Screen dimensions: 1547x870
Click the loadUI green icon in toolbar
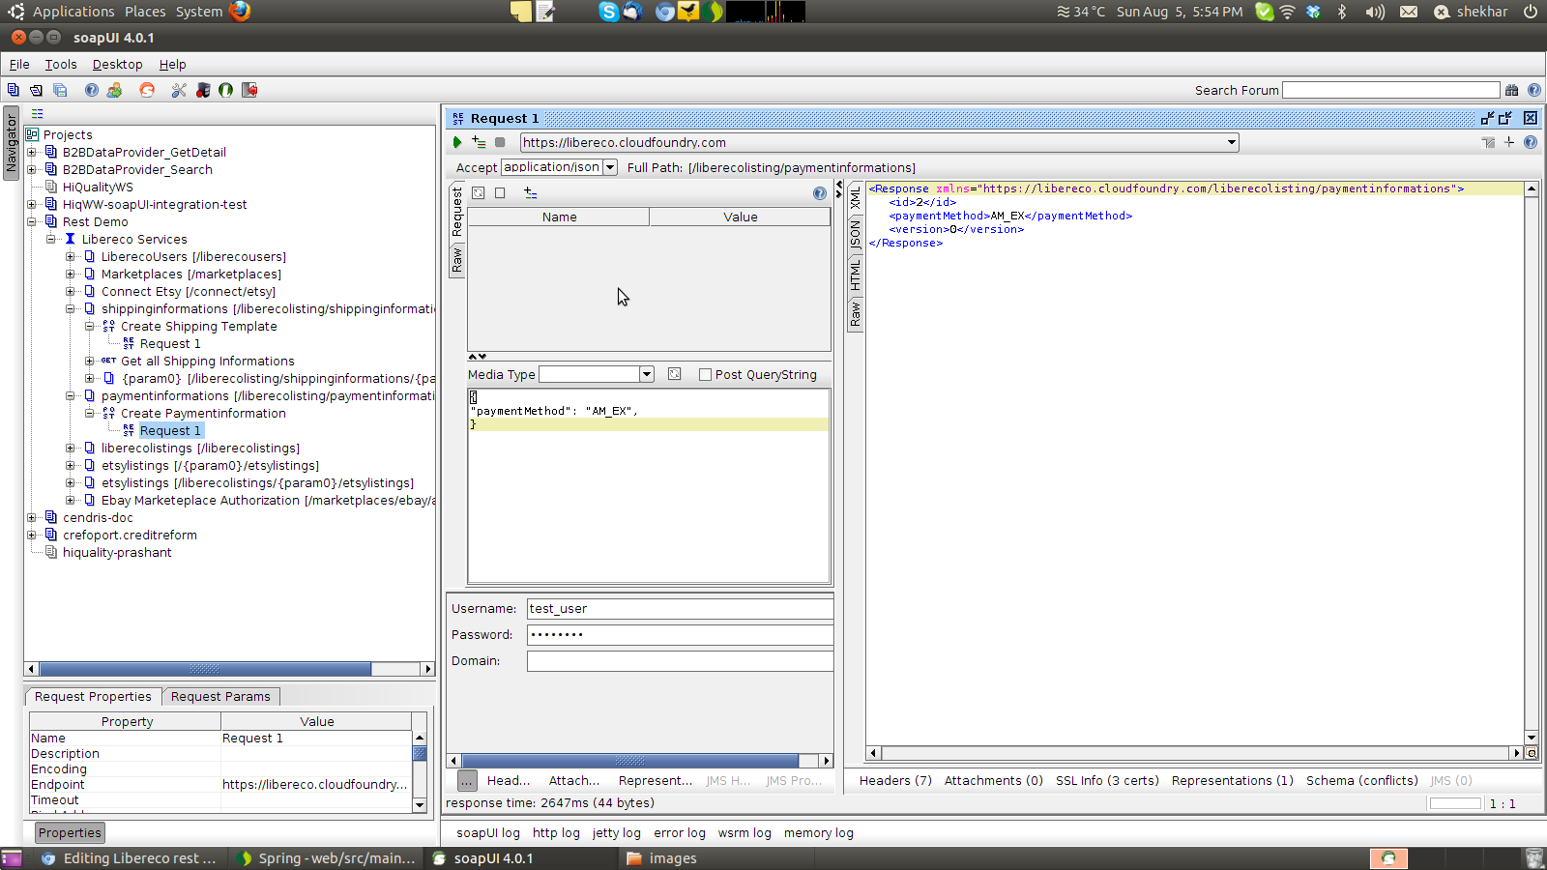point(225,90)
